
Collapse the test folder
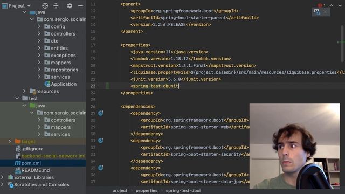[17, 98]
